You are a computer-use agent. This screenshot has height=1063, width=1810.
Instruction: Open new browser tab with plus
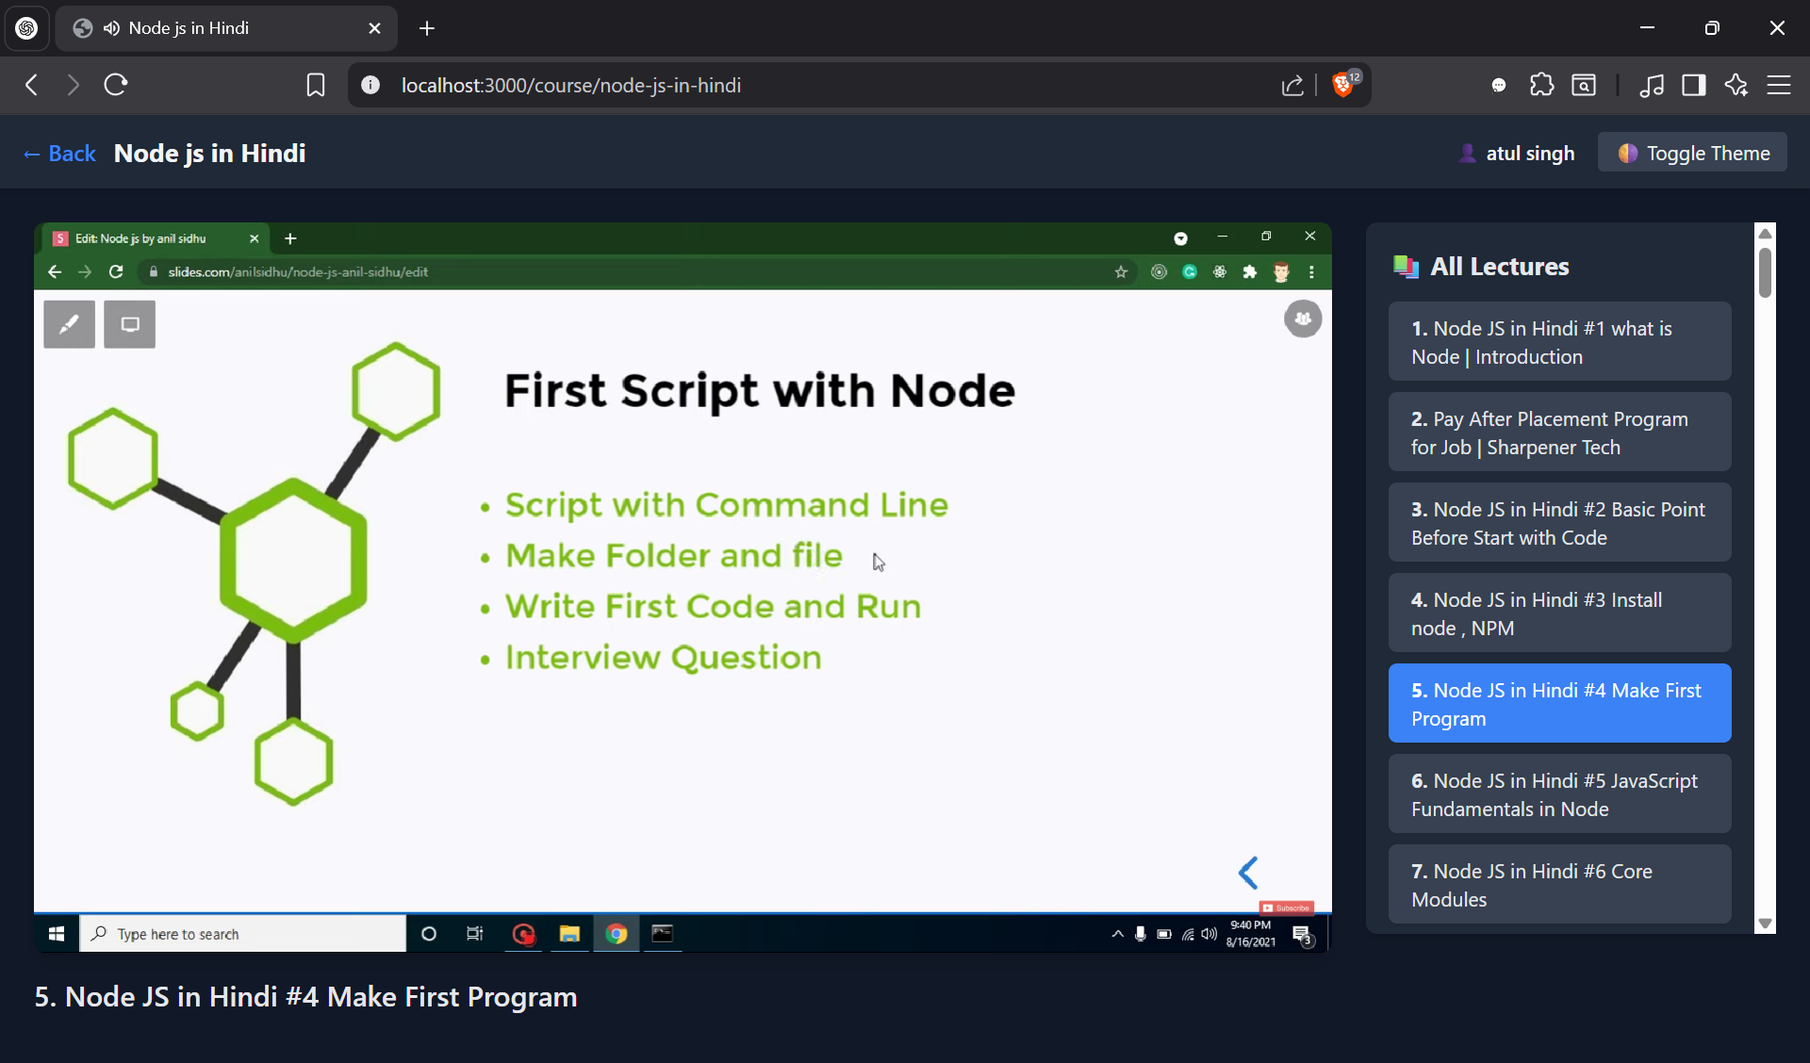(427, 28)
